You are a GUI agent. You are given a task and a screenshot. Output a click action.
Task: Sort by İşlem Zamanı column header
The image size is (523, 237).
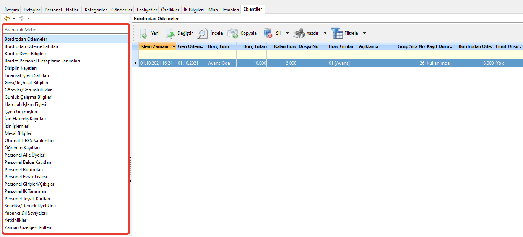(154, 46)
